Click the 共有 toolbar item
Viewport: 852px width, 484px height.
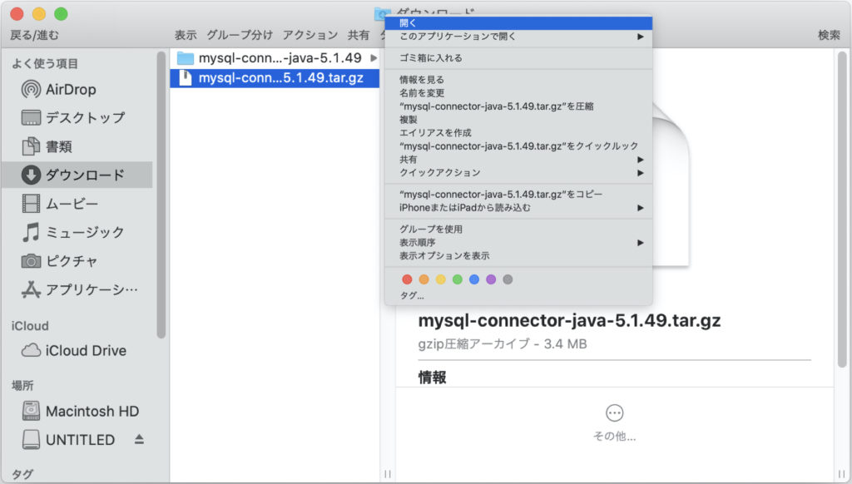[359, 35]
